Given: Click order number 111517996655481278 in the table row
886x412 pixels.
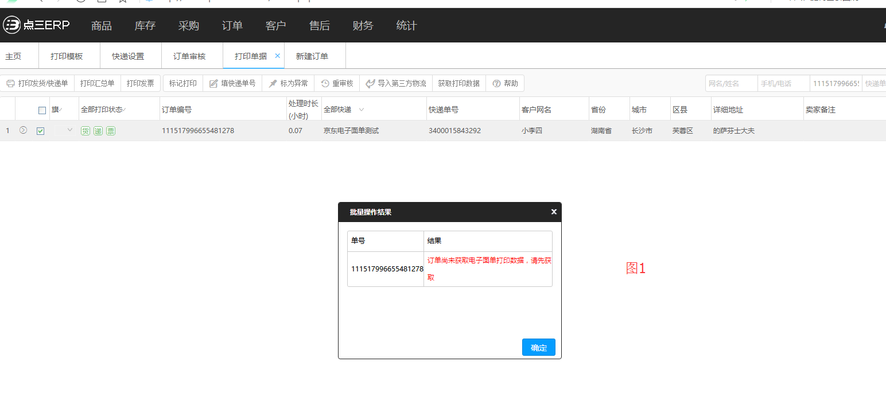Looking at the screenshot, I should coord(198,131).
